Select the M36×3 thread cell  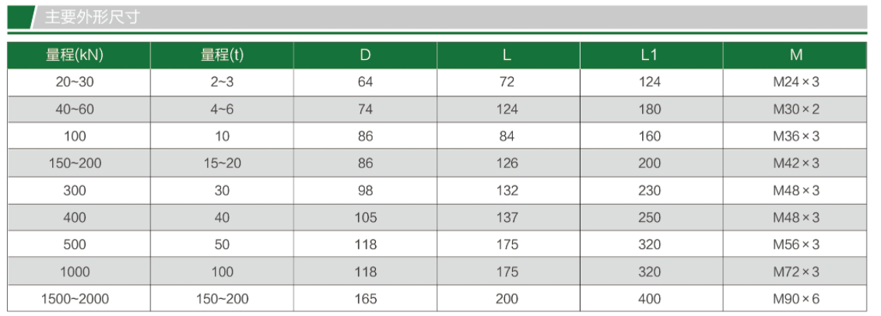(x=795, y=136)
